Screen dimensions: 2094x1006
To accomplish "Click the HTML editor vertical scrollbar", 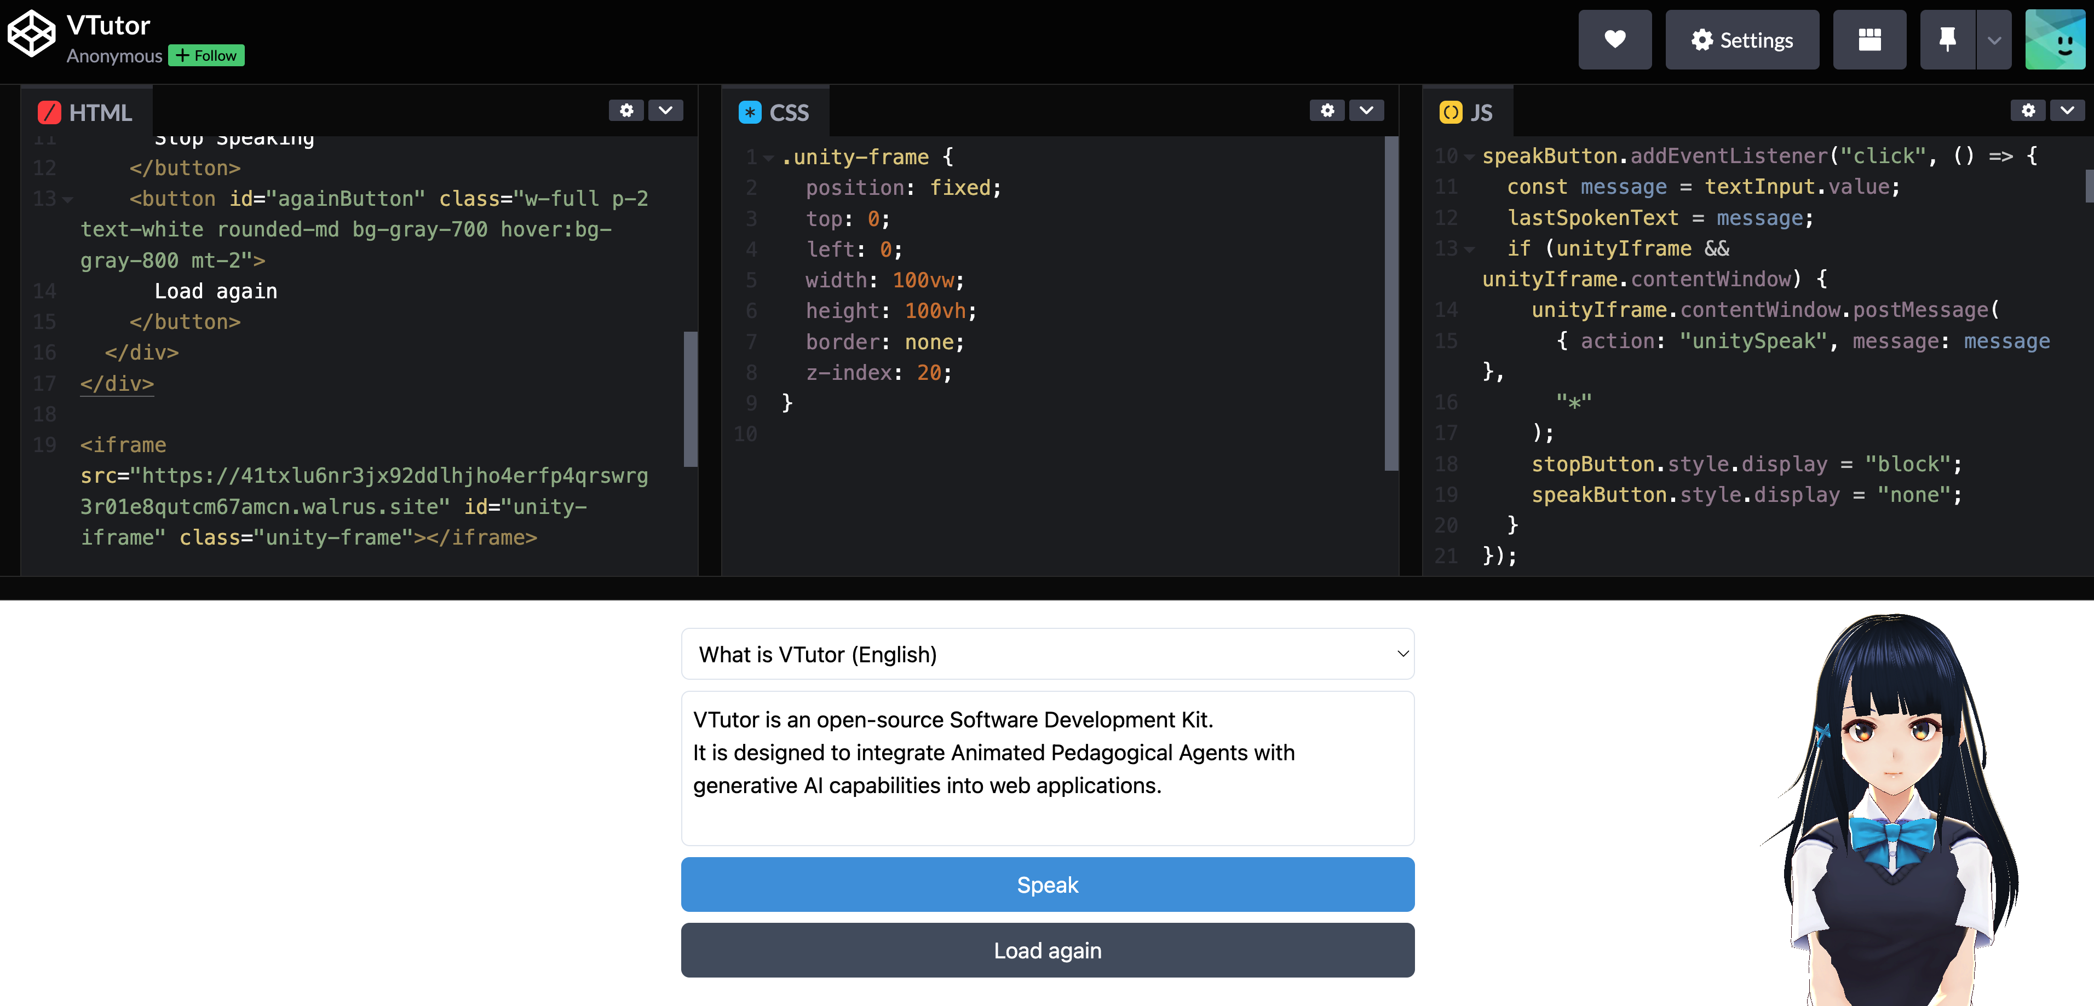I will click(x=690, y=398).
